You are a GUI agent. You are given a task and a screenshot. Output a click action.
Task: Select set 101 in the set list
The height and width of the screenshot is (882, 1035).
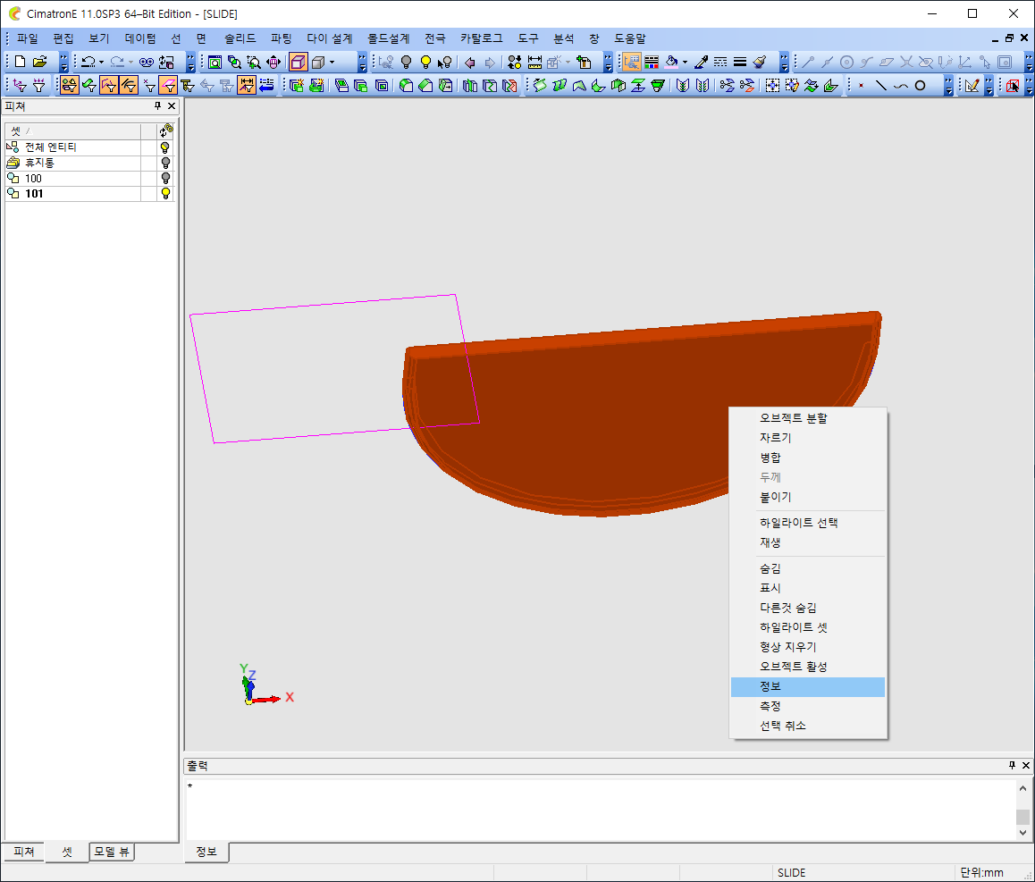click(x=72, y=193)
